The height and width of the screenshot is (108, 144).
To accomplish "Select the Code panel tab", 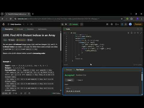I will pyautogui.click(x=67, y=29).
